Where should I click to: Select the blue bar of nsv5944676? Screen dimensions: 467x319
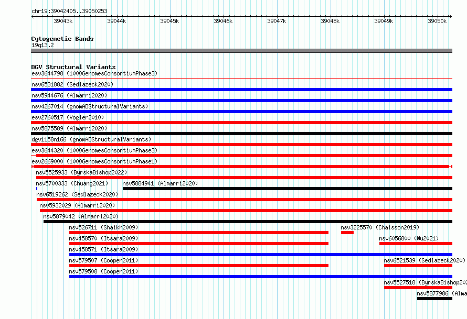click(x=241, y=101)
